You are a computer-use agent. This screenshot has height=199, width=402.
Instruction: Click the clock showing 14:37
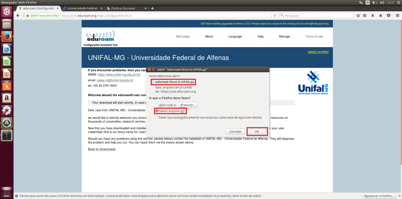[391, 2]
